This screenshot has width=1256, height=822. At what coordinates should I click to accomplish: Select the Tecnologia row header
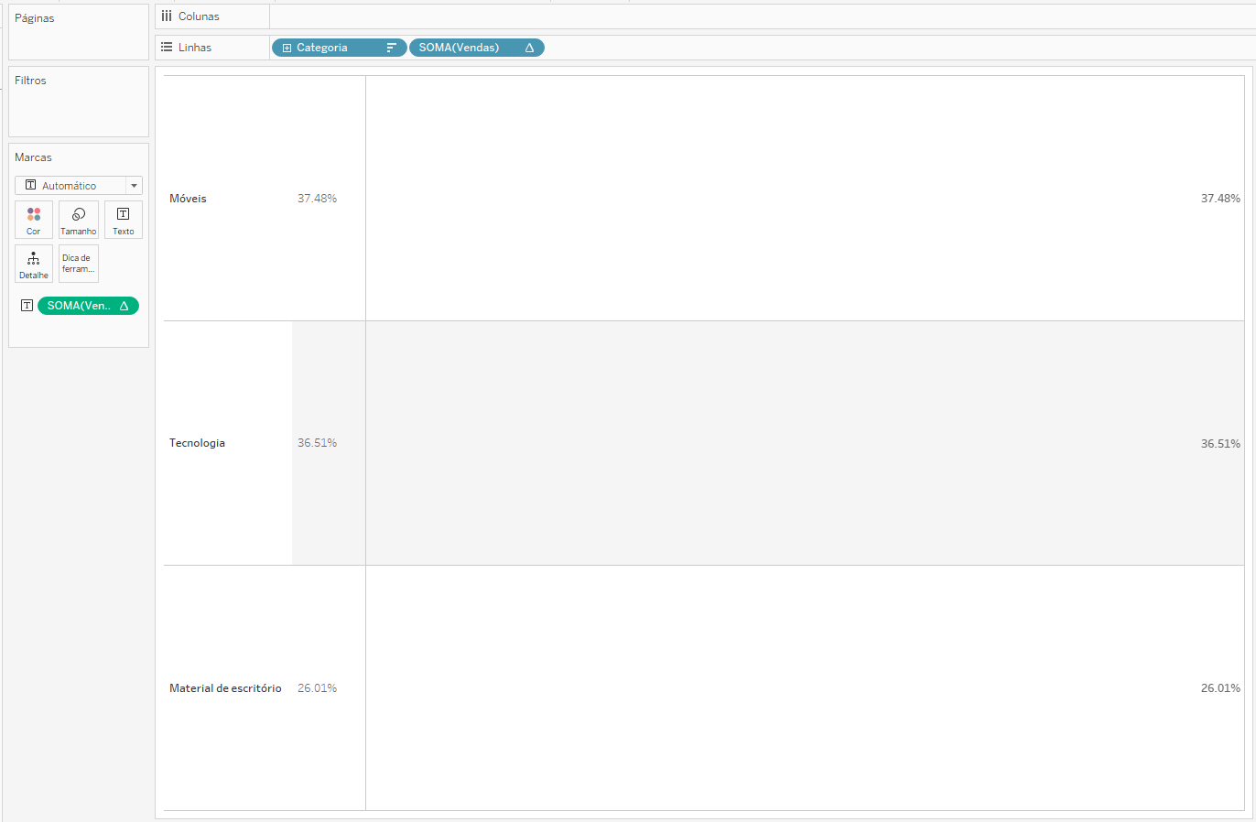click(x=197, y=443)
